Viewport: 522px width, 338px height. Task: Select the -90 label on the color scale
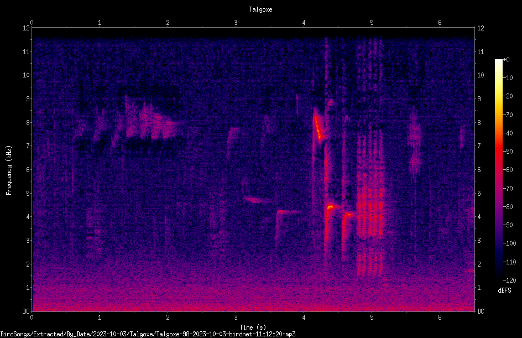pos(508,225)
